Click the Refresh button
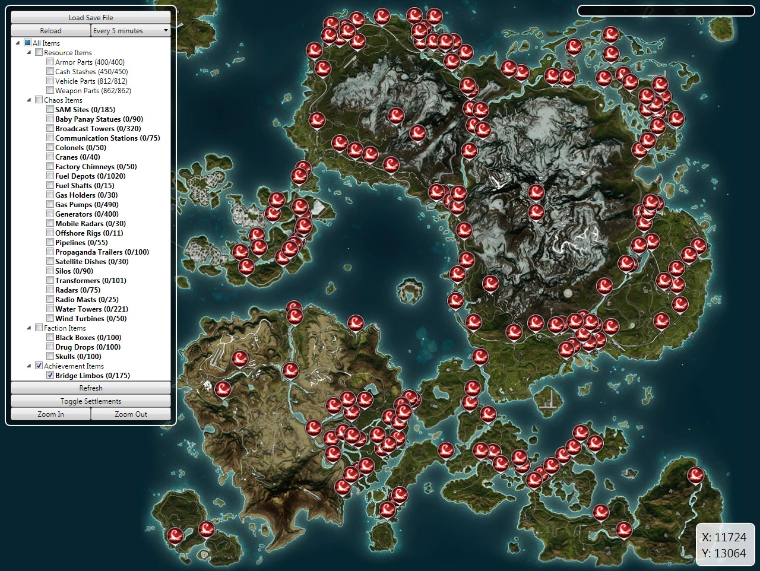The image size is (760, 571). (x=91, y=388)
